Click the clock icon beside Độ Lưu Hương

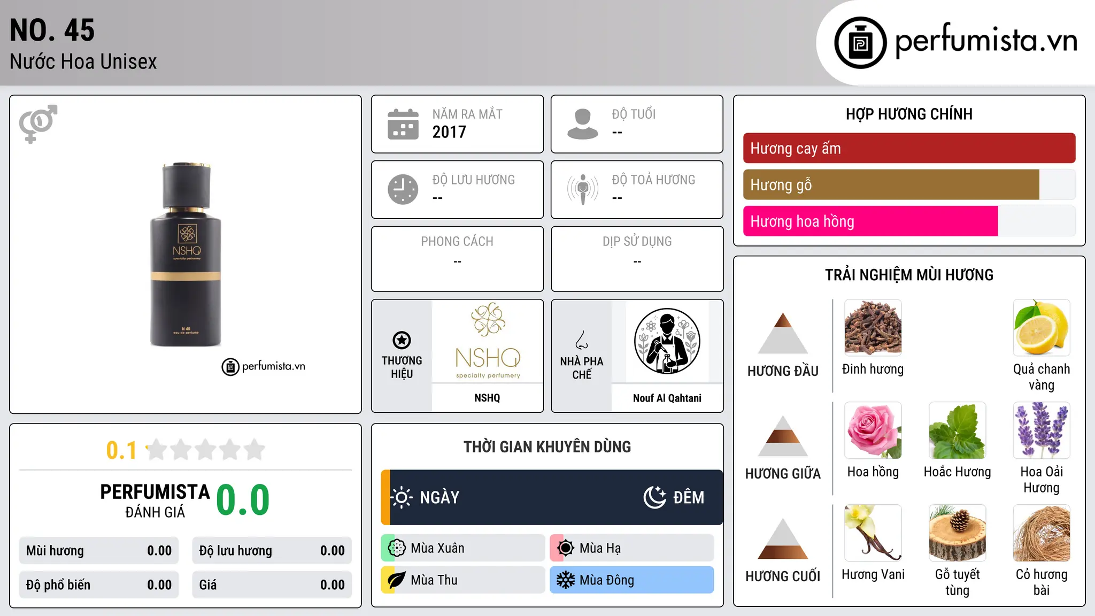coord(403,189)
